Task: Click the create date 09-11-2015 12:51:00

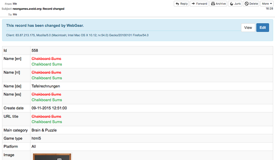Action: pyautogui.click(x=49, y=108)
